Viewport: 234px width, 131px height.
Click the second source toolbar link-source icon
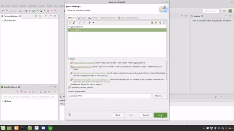74,23
